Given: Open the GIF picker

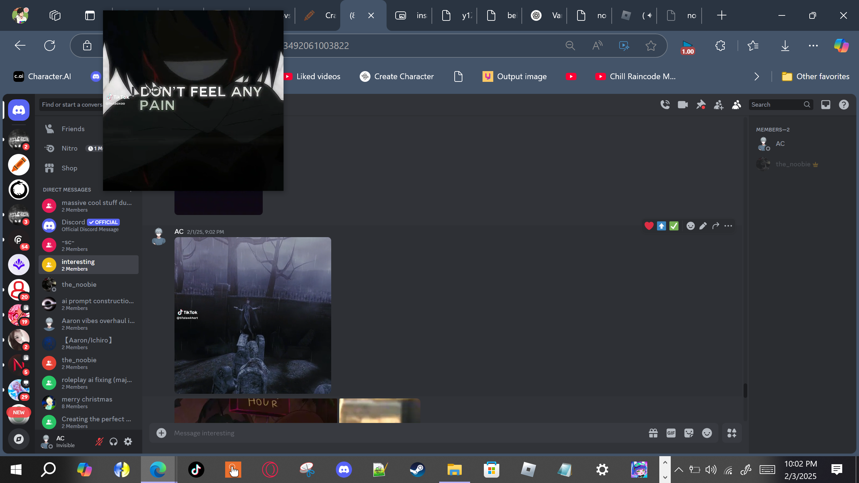Looking at the screenshot, I should [x=671, y=433].
